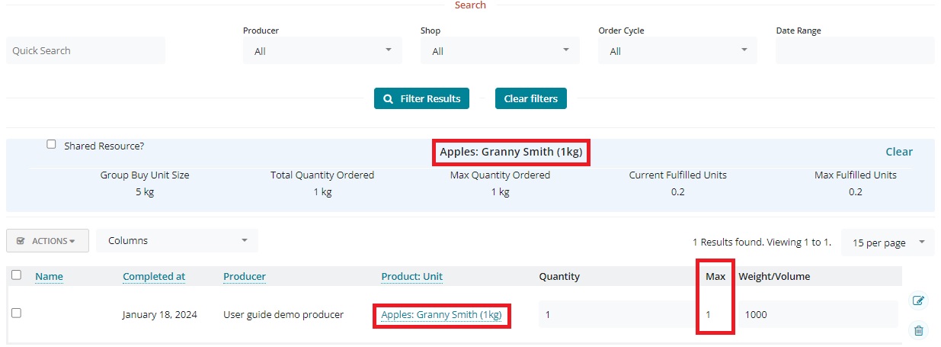This screenshot has width=941, height=347.
Task: Open the Actions menu
Action: [x=47, y=240]
